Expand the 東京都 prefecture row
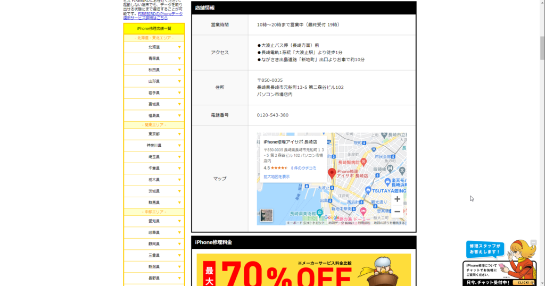This screenshot has width=545, height=286. [x=154, y=134]
